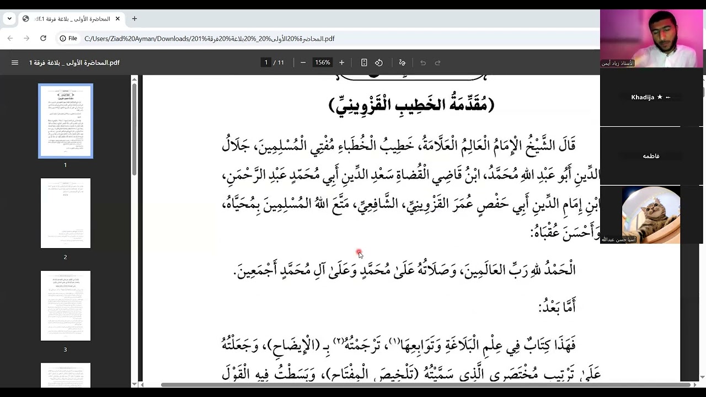
Task: Zoom in on the PDF
Action: [341, 63]
